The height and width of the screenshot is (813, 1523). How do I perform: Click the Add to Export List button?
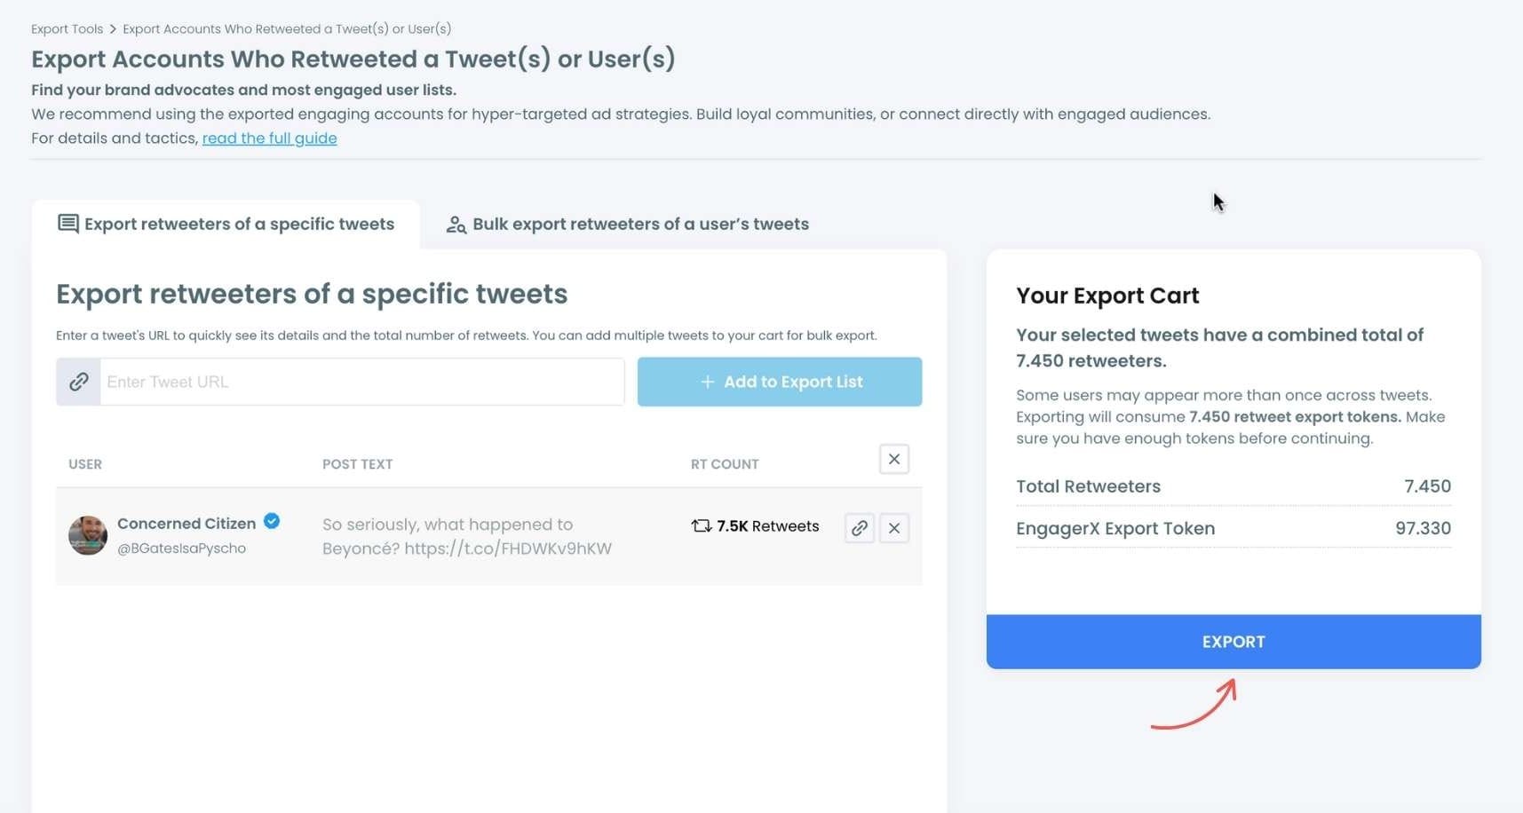779,382
